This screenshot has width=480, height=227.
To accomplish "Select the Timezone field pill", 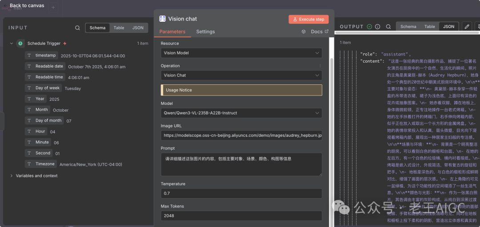I will point(41,164).
